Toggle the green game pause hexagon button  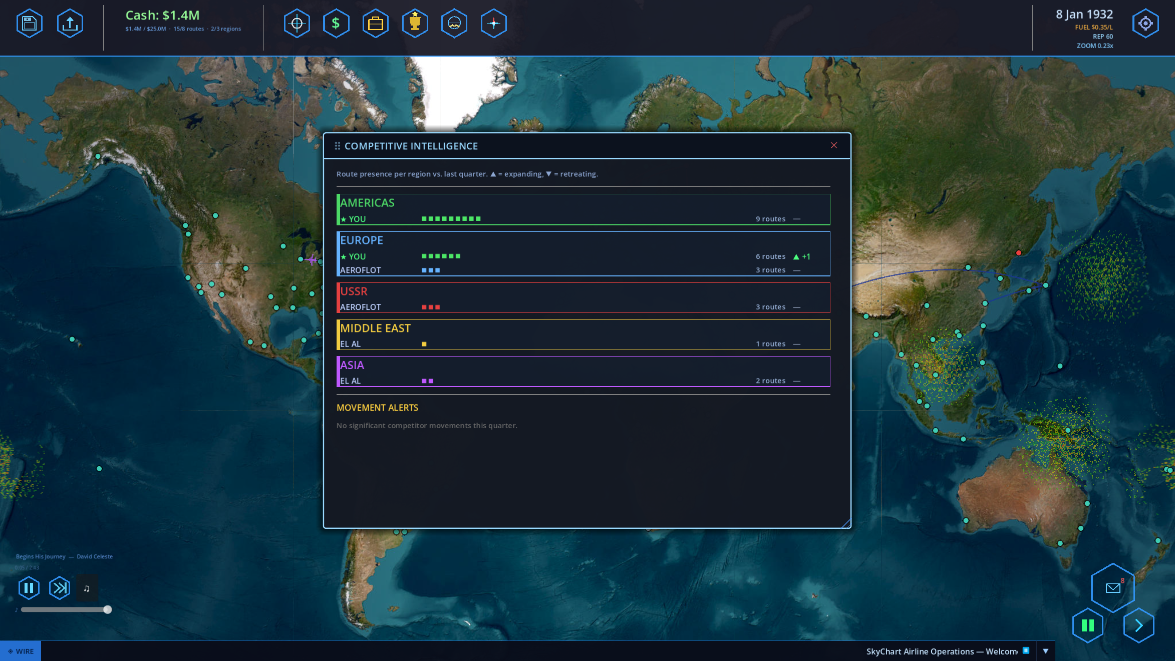tap(1087, 625)
